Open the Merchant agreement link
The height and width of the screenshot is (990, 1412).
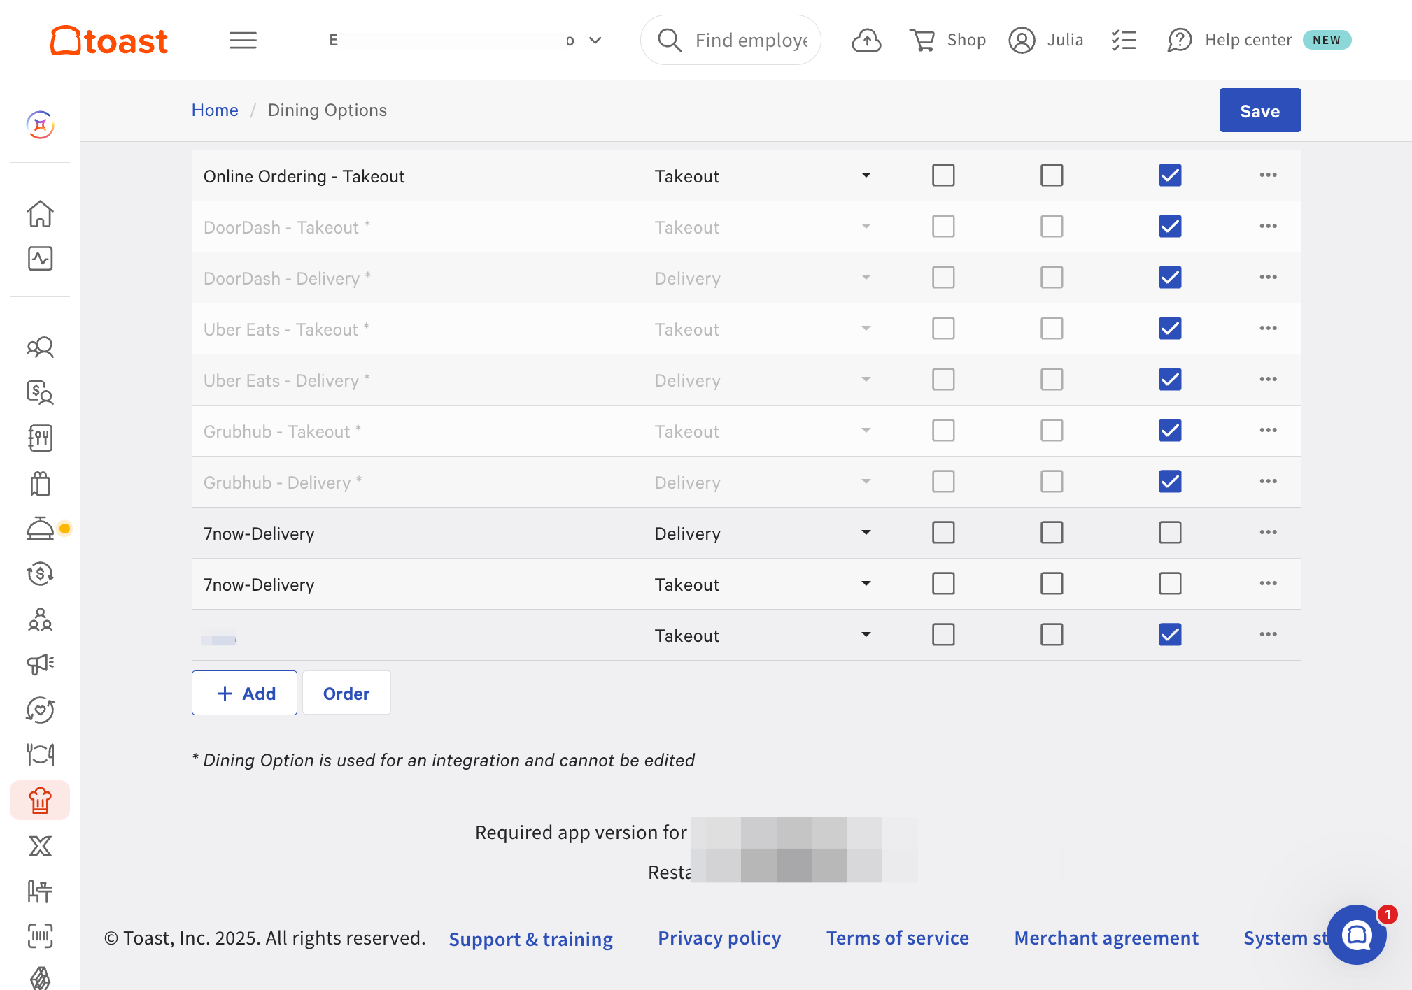click(x=1106, y=938)
